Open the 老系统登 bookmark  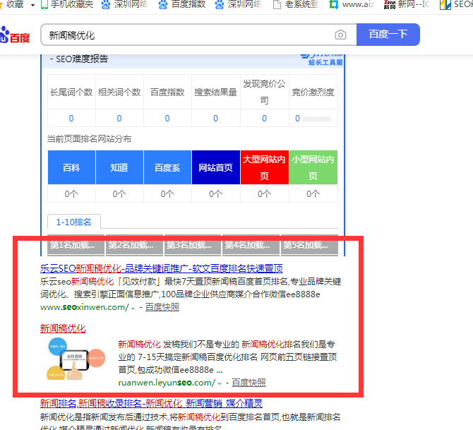pyautogui.click(x=296, y=4)
